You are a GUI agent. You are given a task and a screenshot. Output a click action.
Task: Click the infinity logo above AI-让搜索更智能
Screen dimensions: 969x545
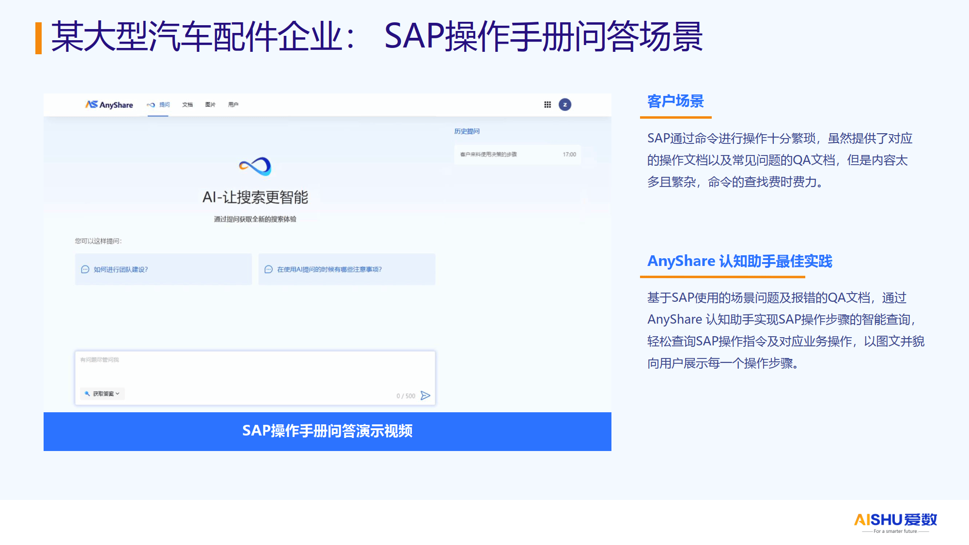pos(255,167)
